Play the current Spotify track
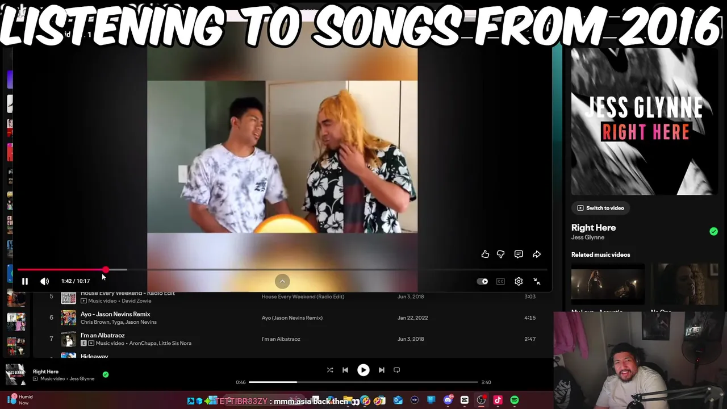Screen dimensions: 727x409 click(363, 370)
